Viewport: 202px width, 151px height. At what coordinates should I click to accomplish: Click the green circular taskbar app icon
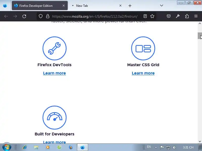pos(59,147)
